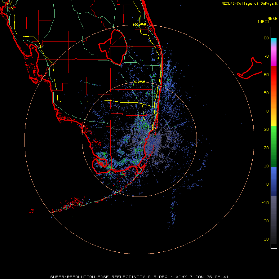Click the [dBZ] units label
The height and width of the screenshot is (279, 279).
(x=263, y=21)
